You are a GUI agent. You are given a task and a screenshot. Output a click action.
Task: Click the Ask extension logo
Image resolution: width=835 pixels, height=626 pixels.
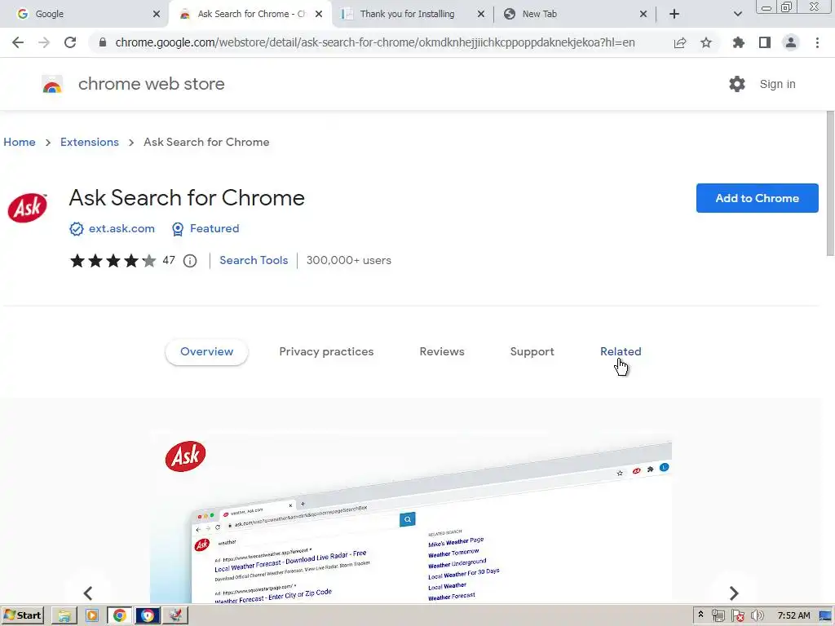(28, 208)
